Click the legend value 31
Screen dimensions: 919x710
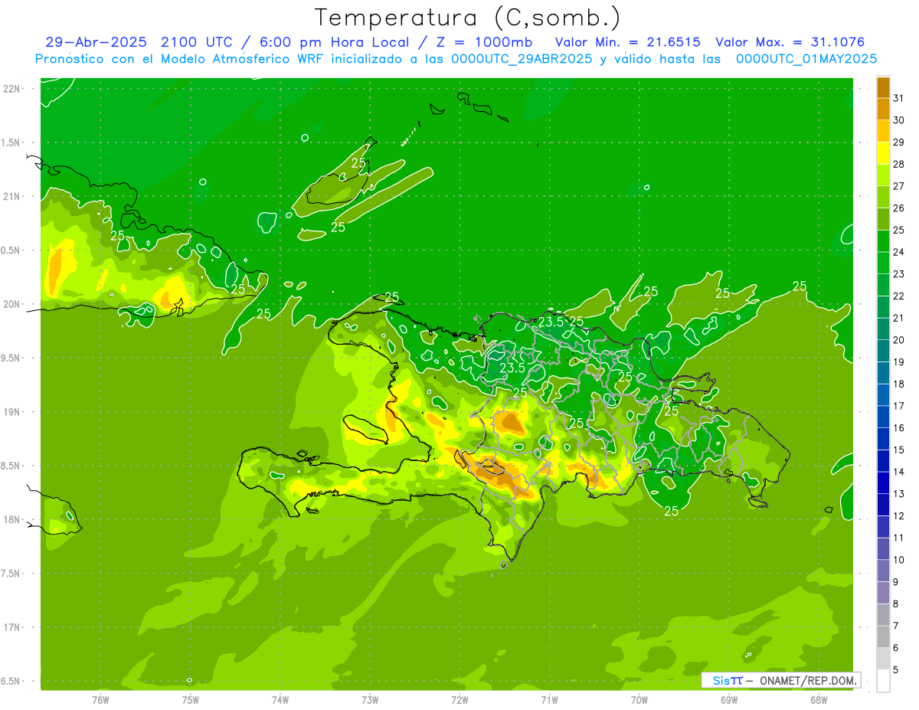tap(898, 98)
